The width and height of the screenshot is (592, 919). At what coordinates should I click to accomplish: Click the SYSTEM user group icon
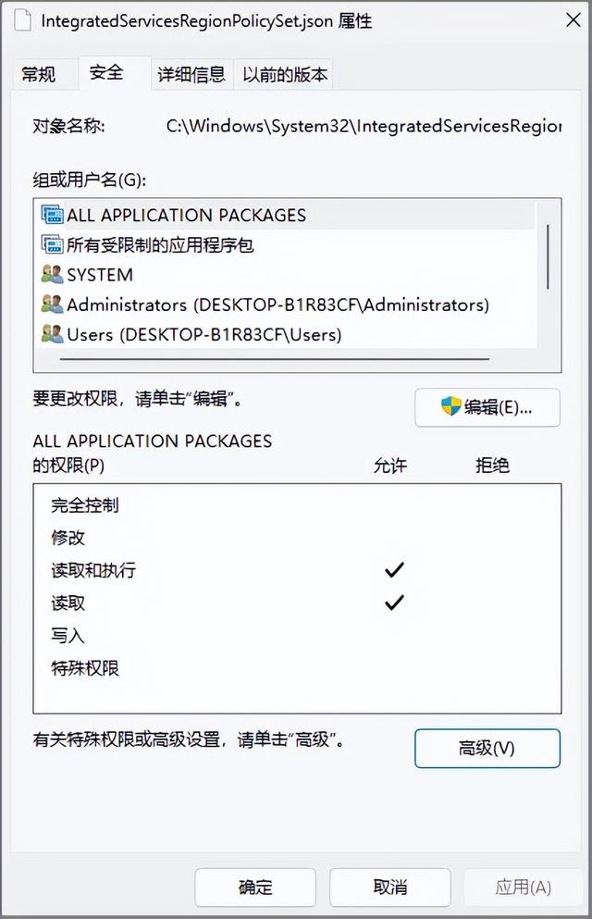52,274
